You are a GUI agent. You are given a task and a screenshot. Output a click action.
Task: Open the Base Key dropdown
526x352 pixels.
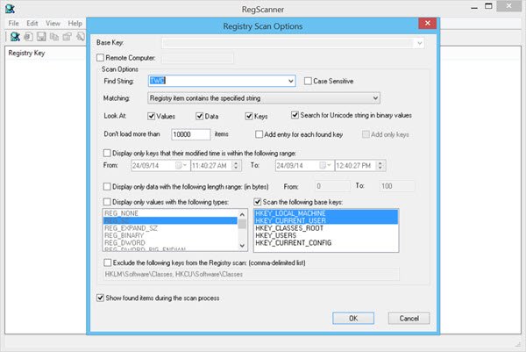click(x=419, y=43)
